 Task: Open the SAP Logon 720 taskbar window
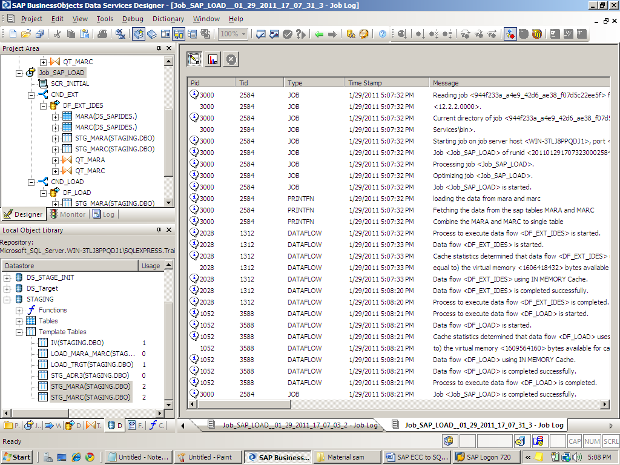(x=486, y=457)
